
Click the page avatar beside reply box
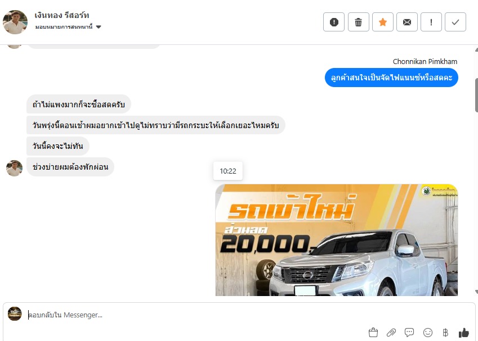15,313
